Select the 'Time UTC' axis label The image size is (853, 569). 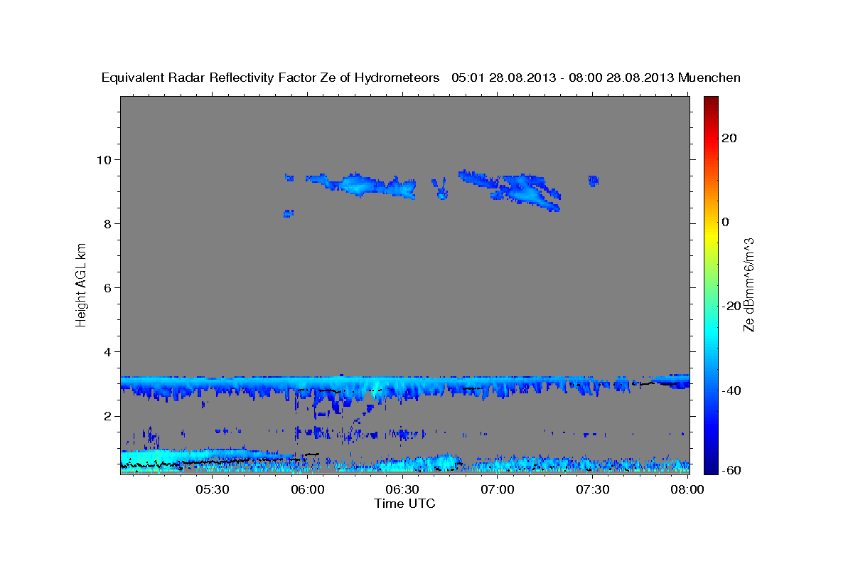point(404,504)
